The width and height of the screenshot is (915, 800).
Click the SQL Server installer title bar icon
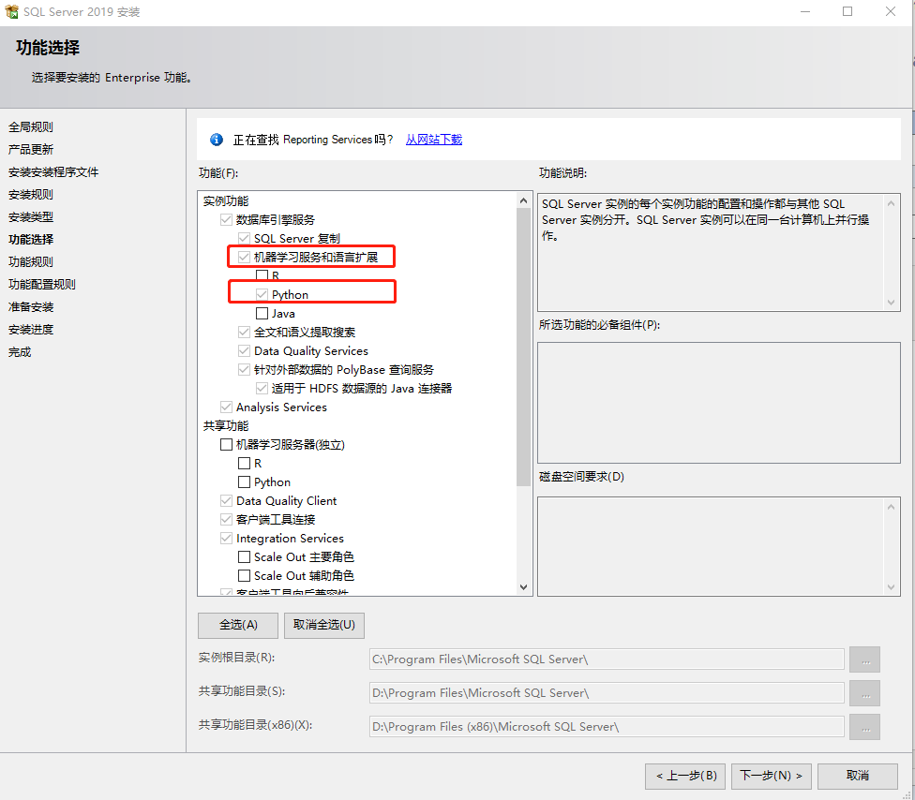(x=11, y=11)
